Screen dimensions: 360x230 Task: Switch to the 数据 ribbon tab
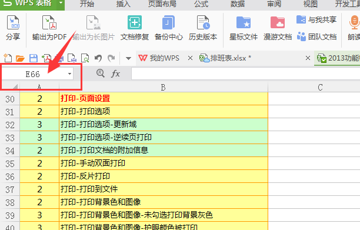point(238,4)
